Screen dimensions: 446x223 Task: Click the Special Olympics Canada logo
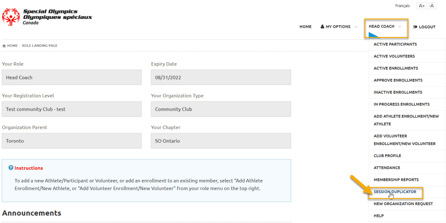click(47, 17)
